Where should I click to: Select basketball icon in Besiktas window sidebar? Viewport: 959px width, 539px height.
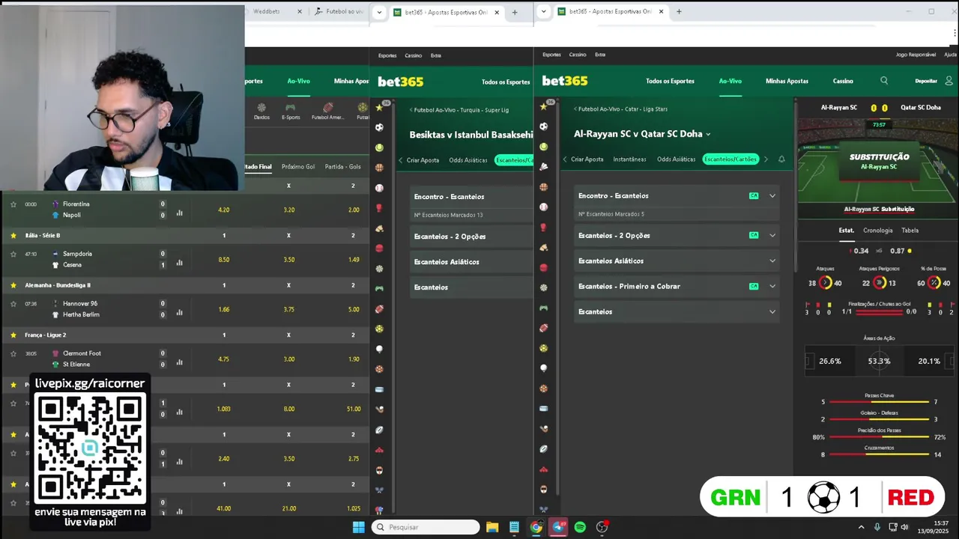coord(379,168)
